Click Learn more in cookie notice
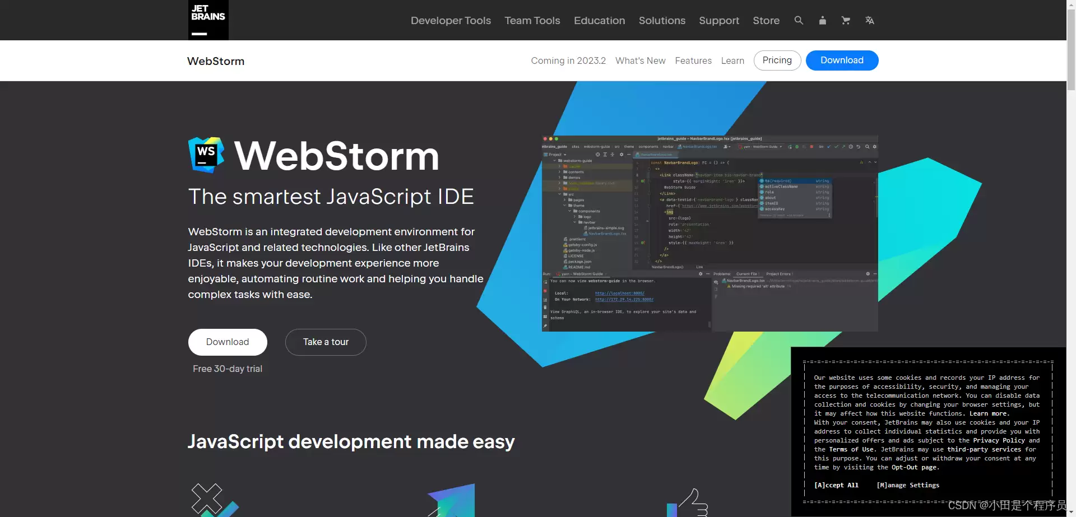This screenshot has width=1076, height=517. click(x=989, y=413)
